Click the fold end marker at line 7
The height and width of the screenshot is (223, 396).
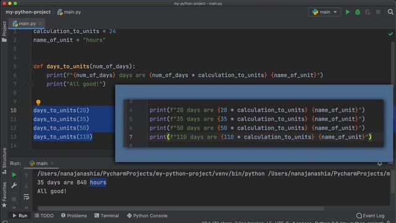[31, 84]
